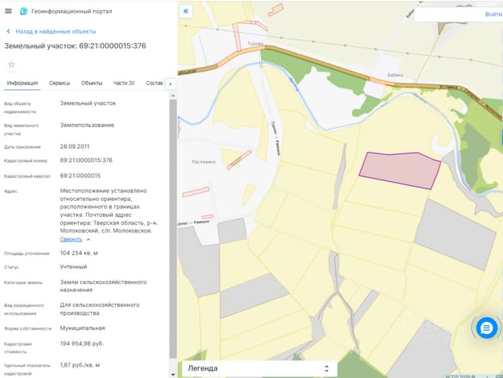The width and height of the screenshot is (503, 378).
Task: Click the back arrow beside Назад в найденные объекты
Action: click(x=8, y=31)
